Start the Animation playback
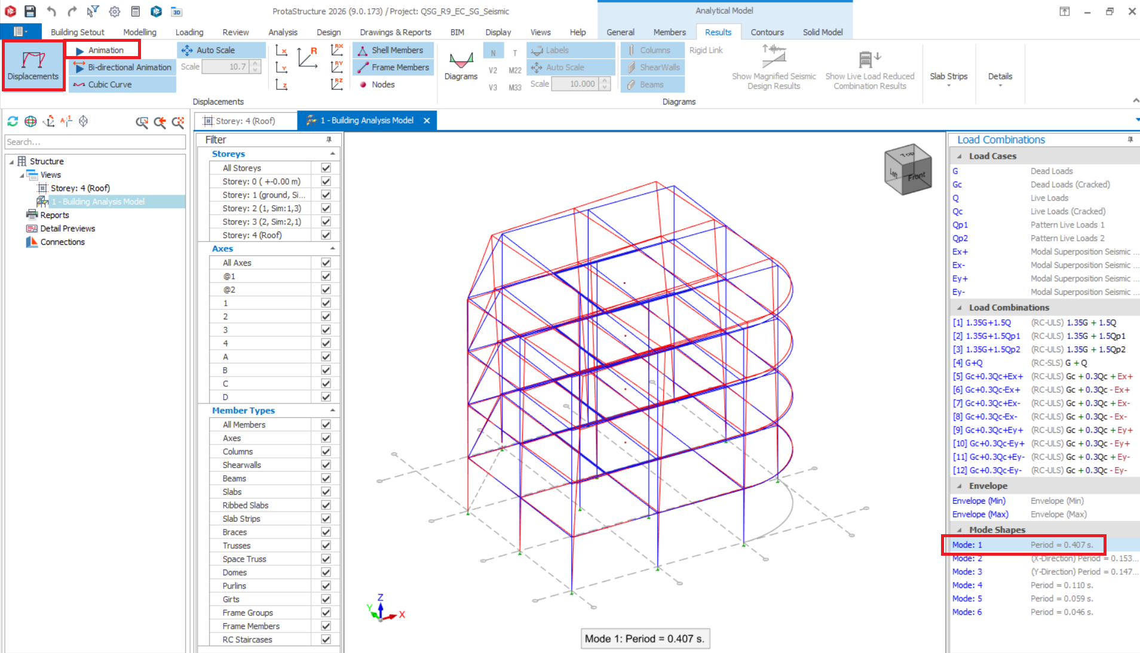Screen dimensions: 1140x653 point(102,50)
